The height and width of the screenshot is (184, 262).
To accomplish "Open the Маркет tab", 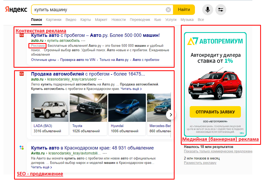I will click(101, 20).
